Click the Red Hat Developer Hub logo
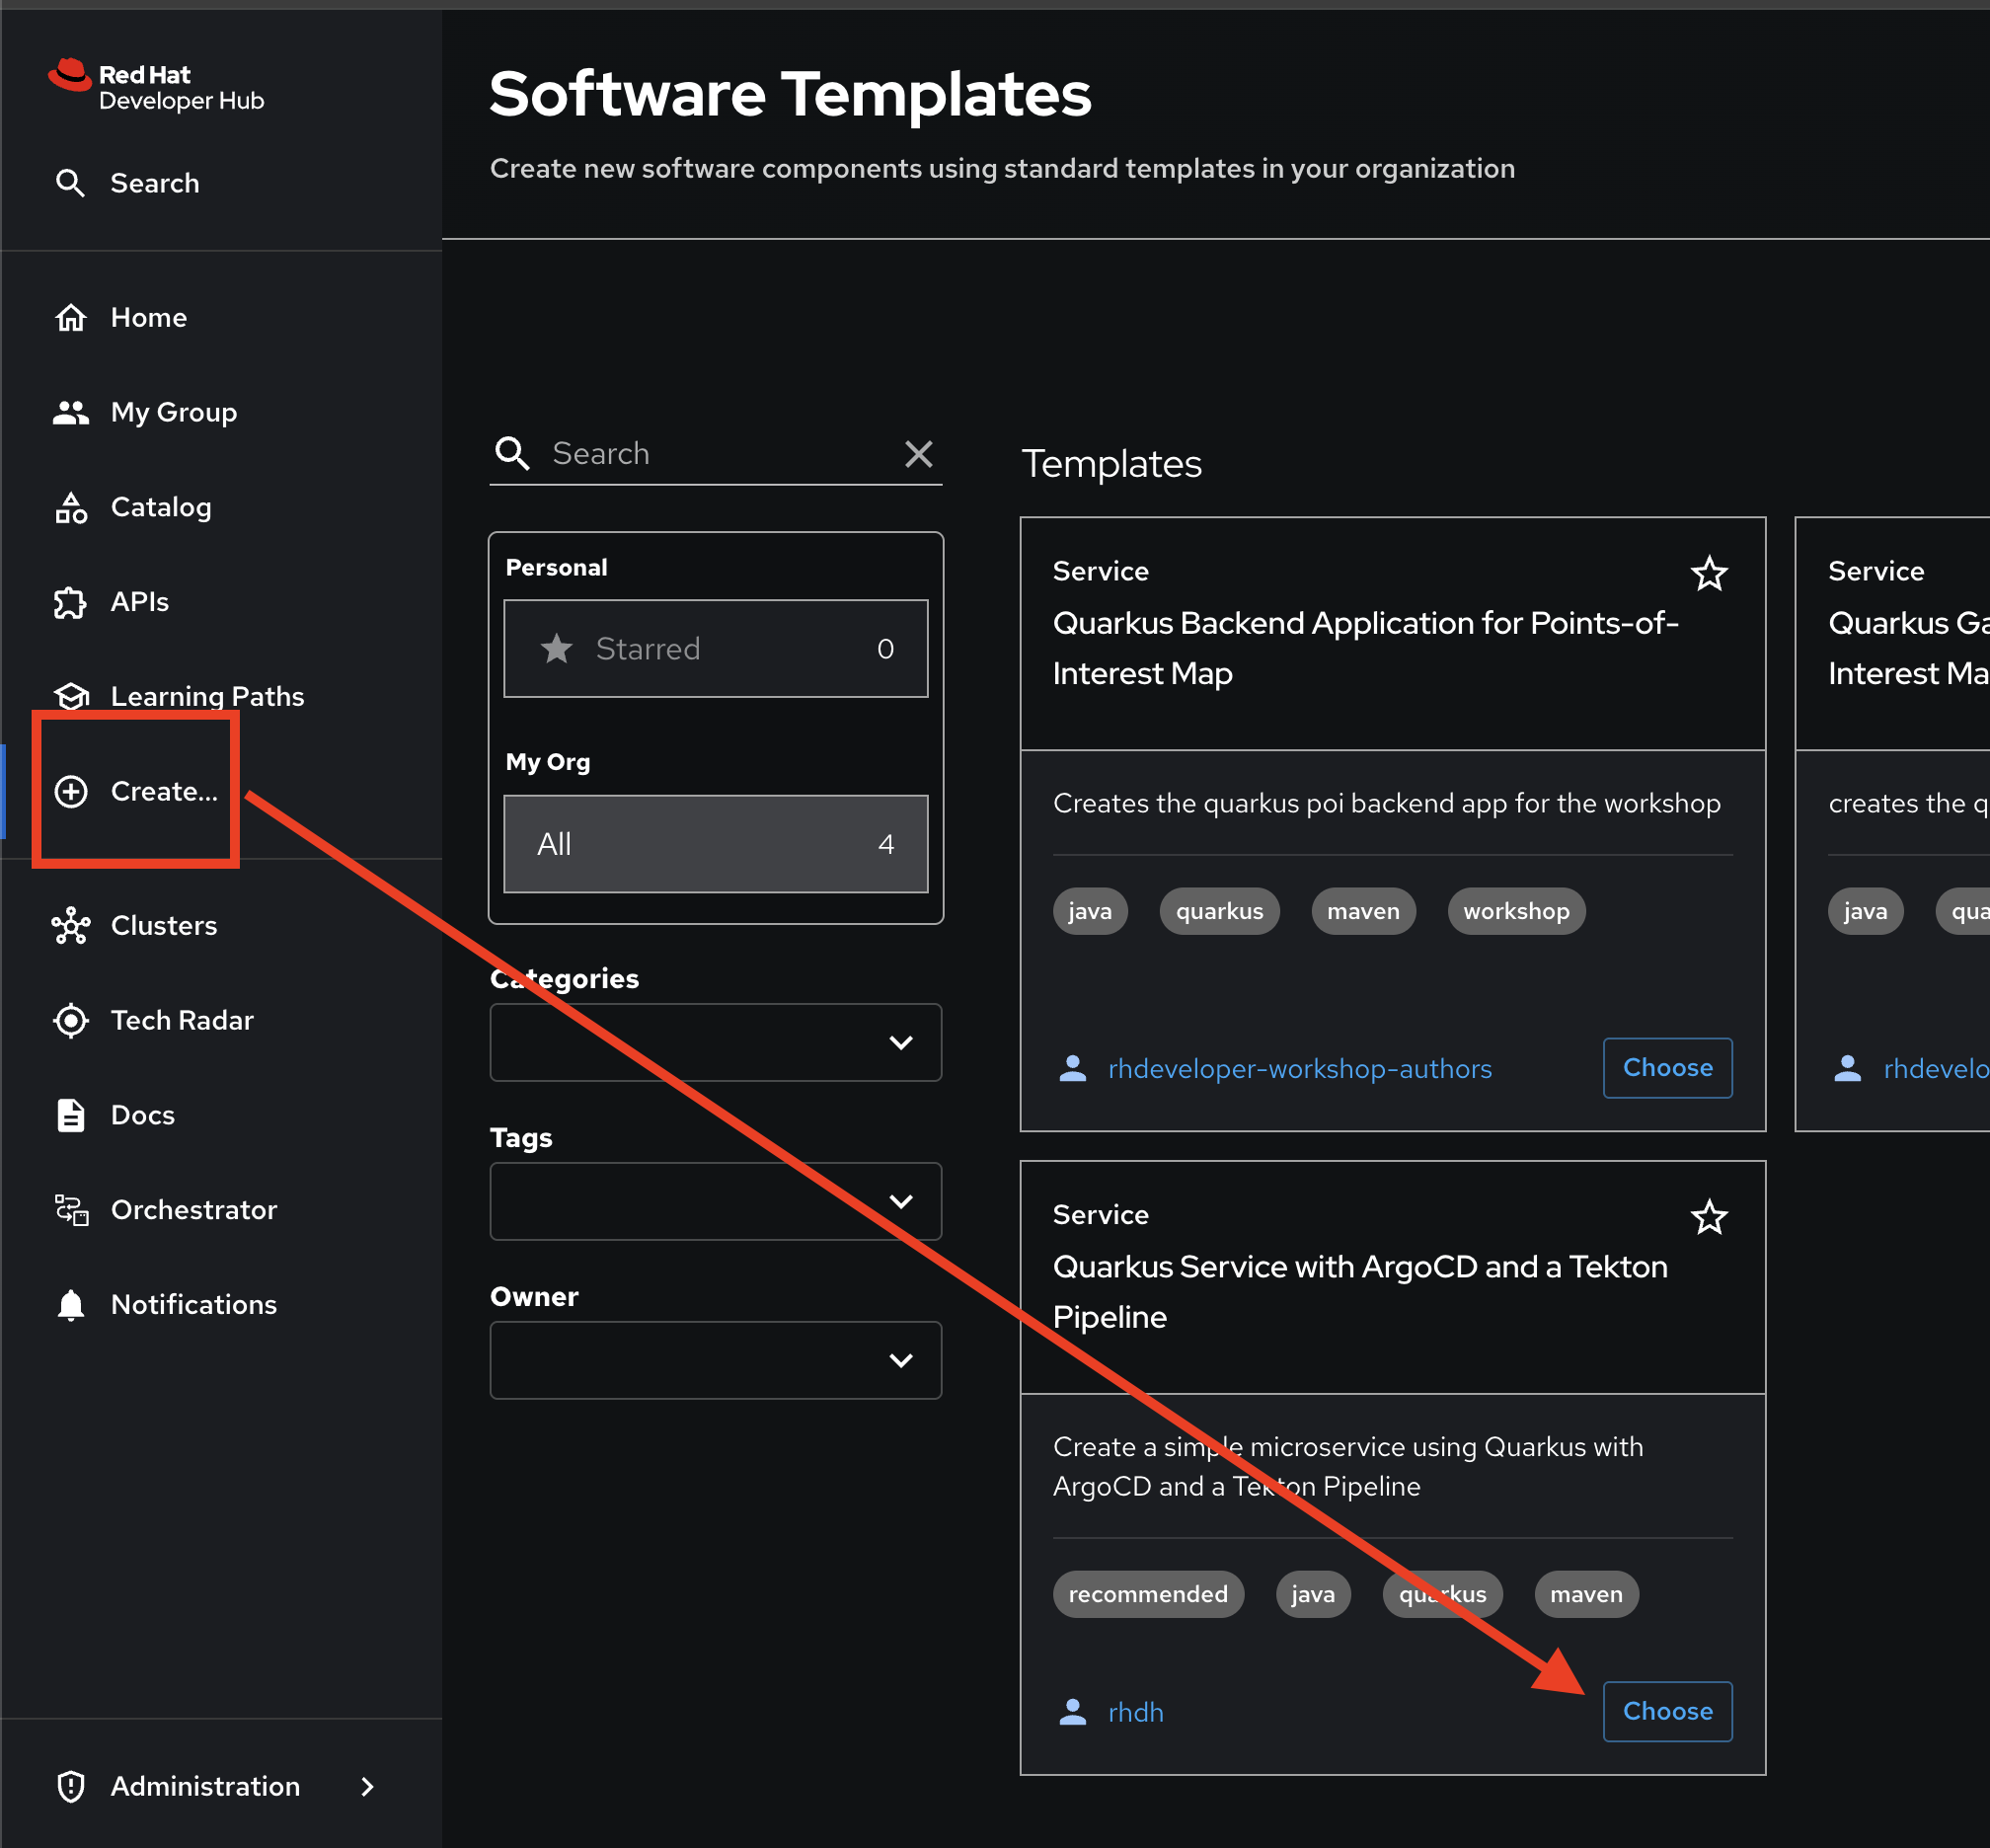Viewport: 1990px width, 1848px height. (x=156, y=87)
